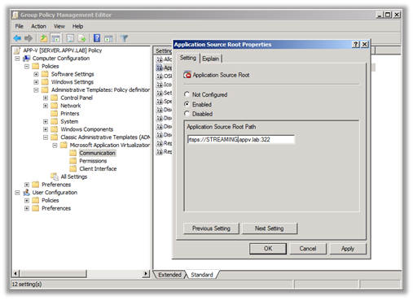
Task: Toggle the Show/Hide Action Pane icon
Action: [108, 38]
